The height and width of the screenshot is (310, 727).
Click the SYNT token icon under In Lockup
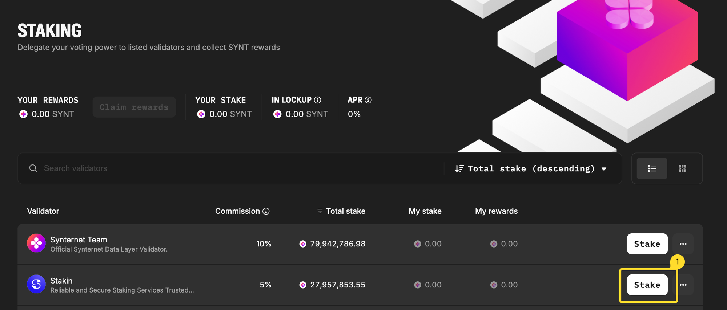[277, 114]
